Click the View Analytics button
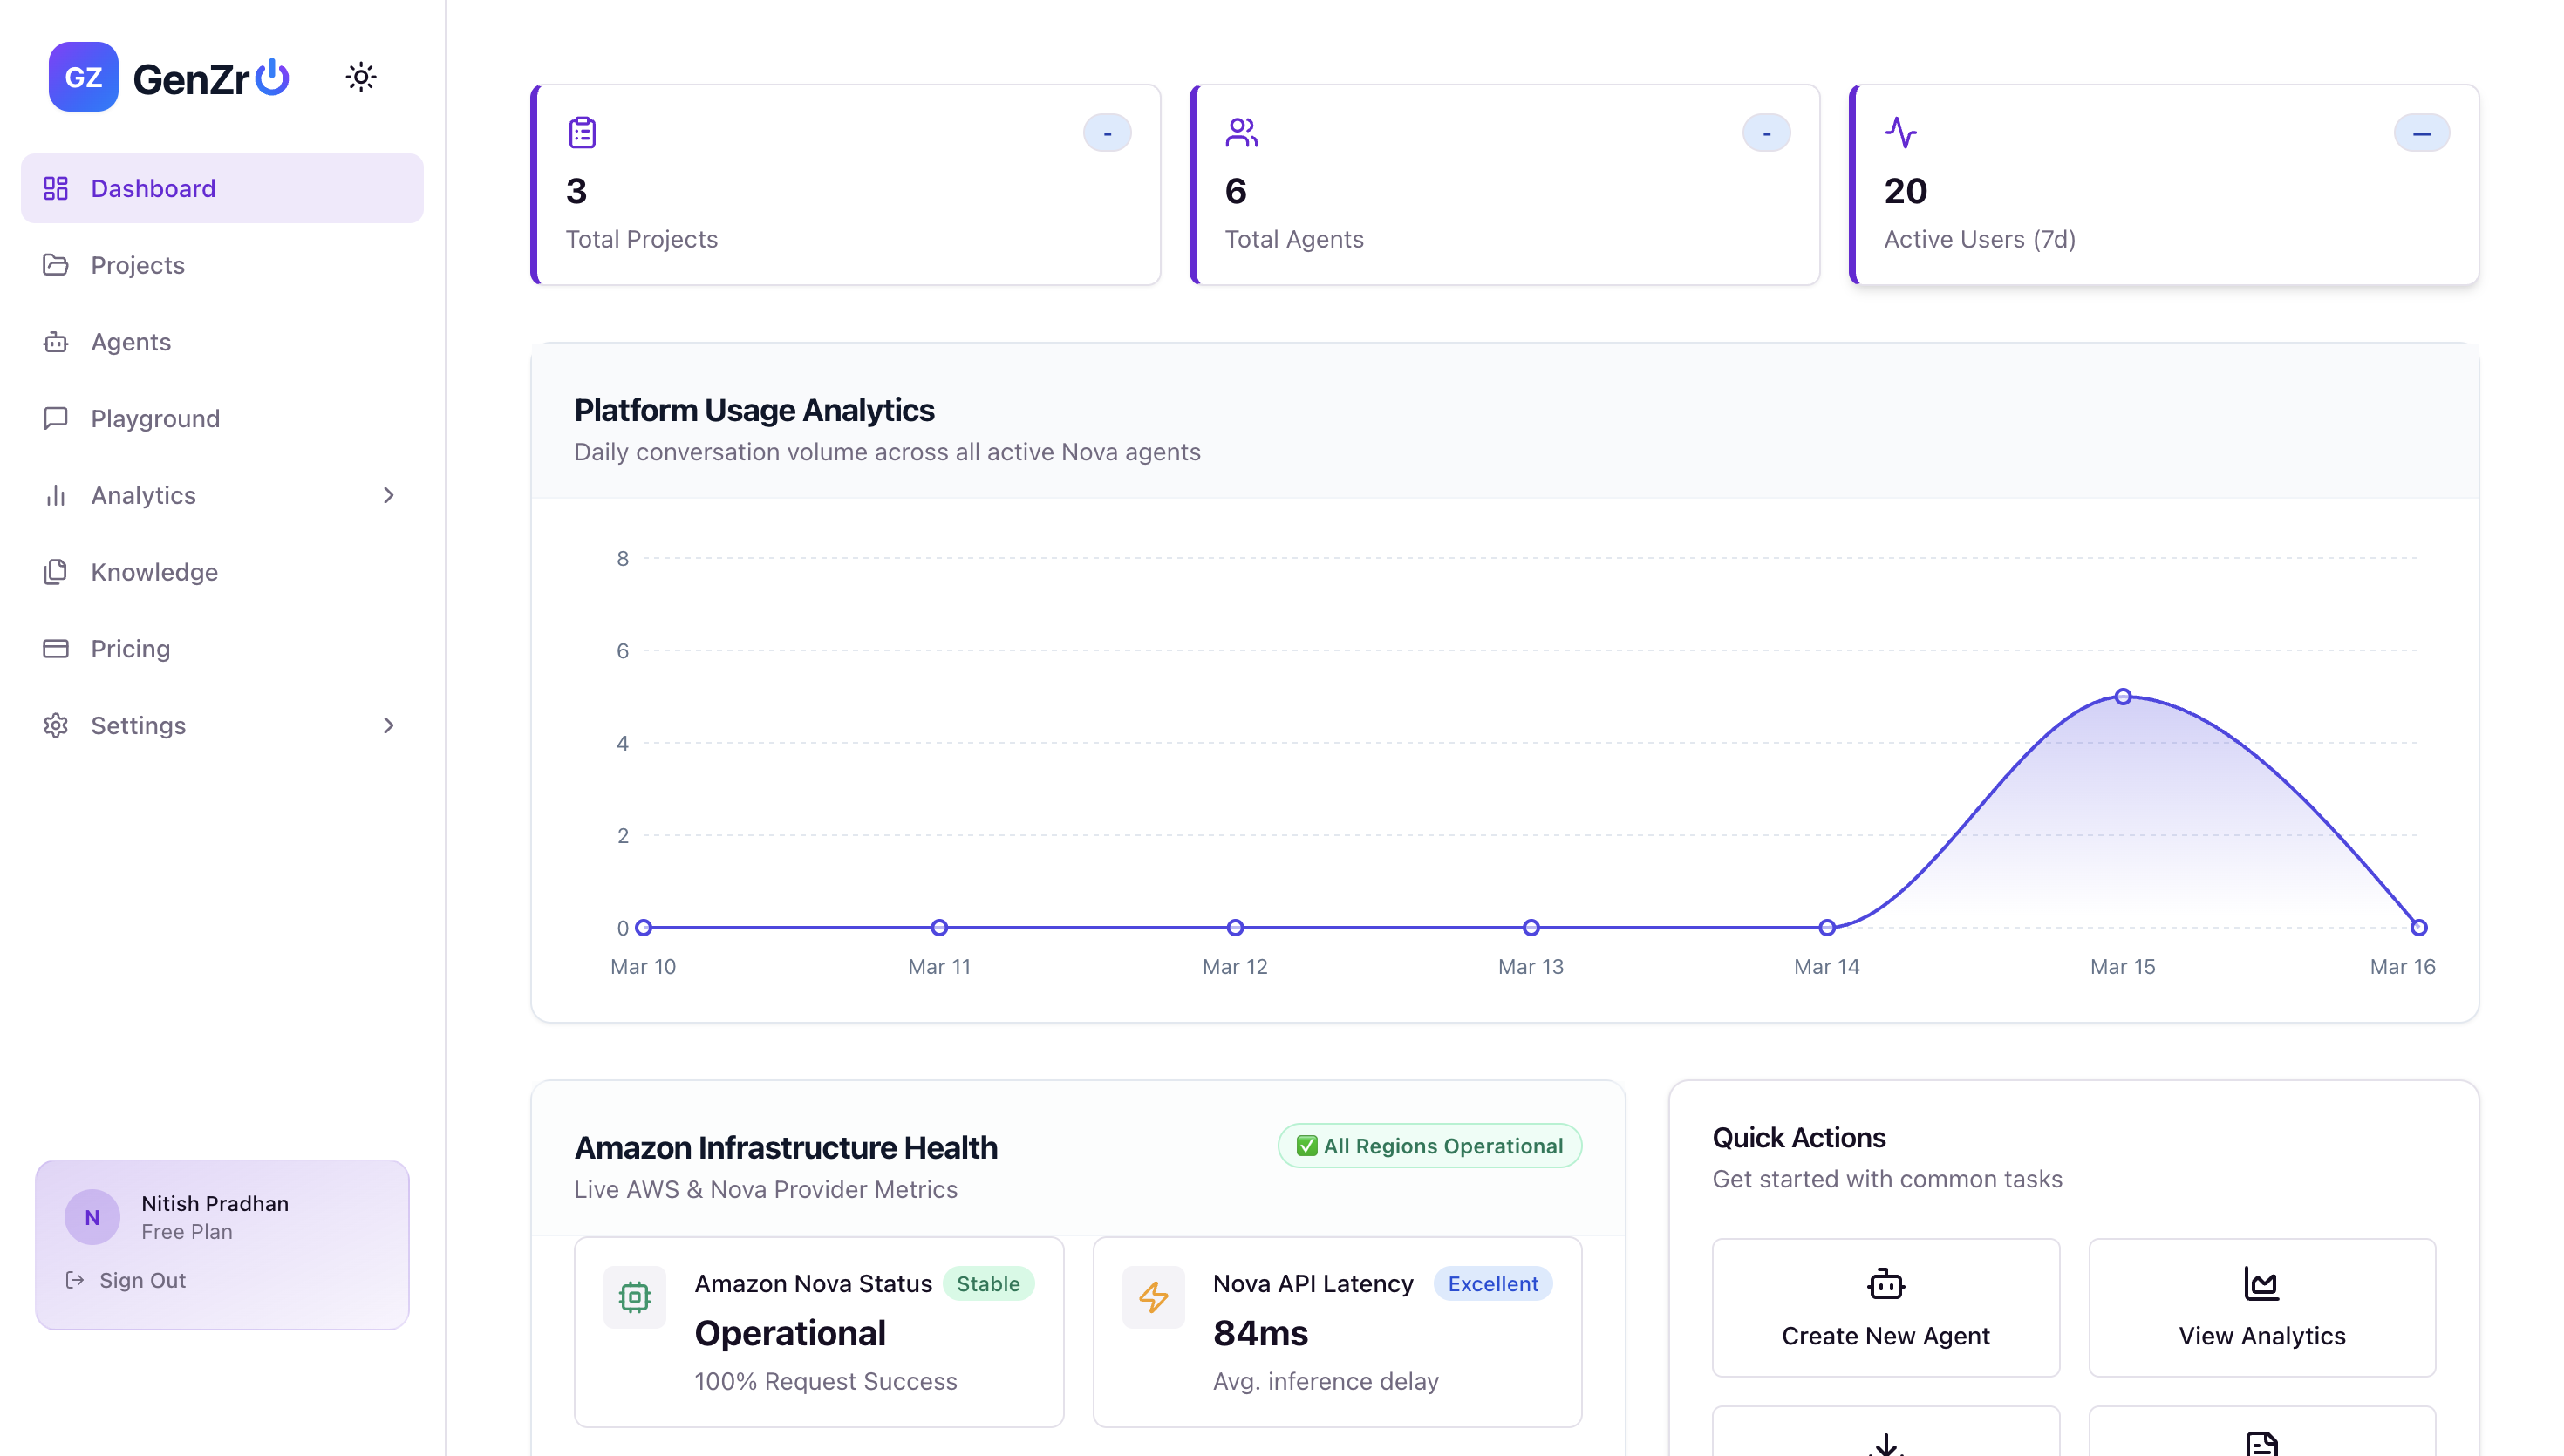 (2261, 1307)
